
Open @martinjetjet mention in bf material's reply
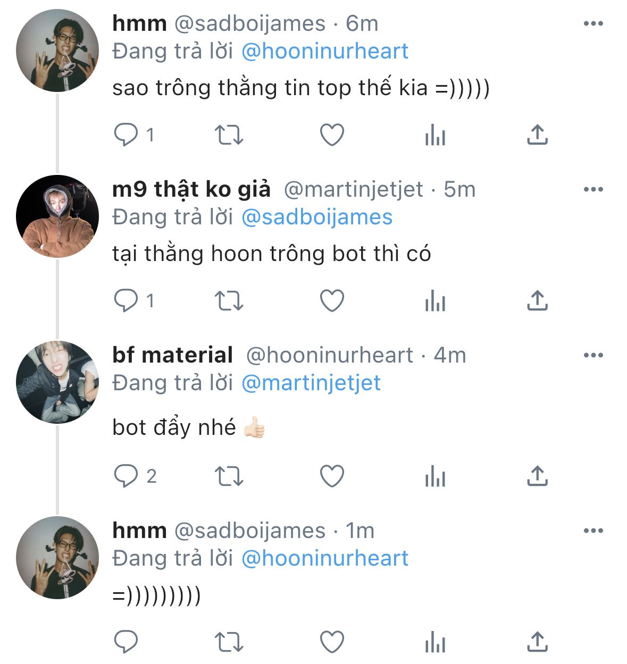point(311,383)
